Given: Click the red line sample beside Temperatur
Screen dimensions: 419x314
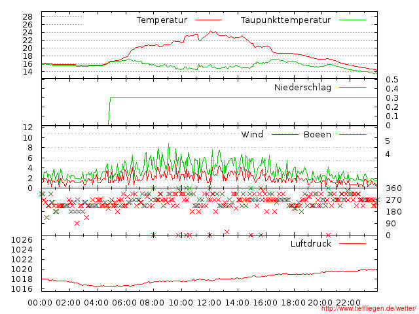Looking at the screenshot, I should [208, 20].
